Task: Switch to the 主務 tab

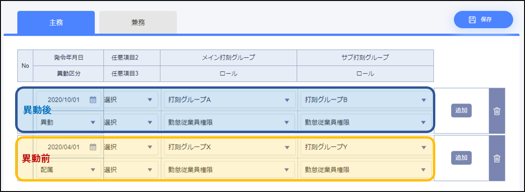Action: coord(56,22)
